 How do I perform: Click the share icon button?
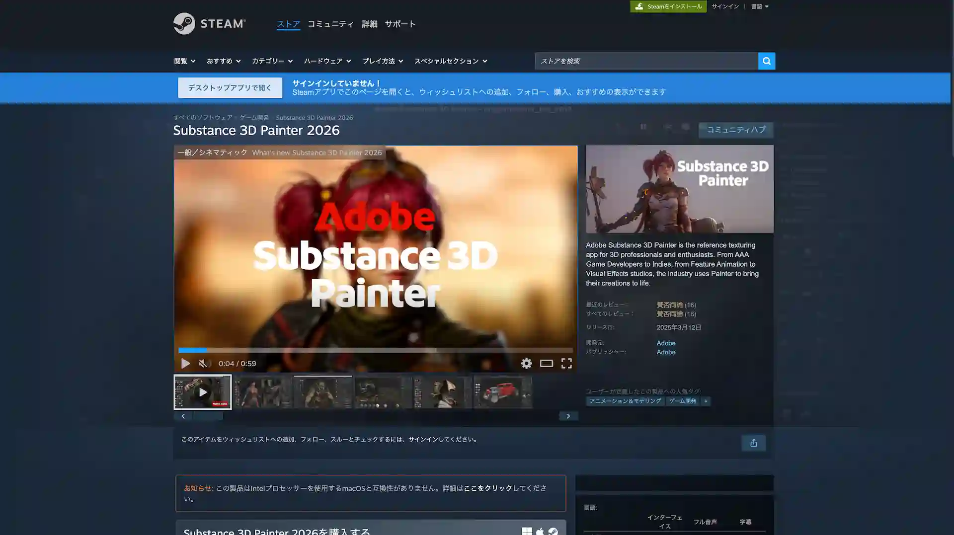(753, 443)
